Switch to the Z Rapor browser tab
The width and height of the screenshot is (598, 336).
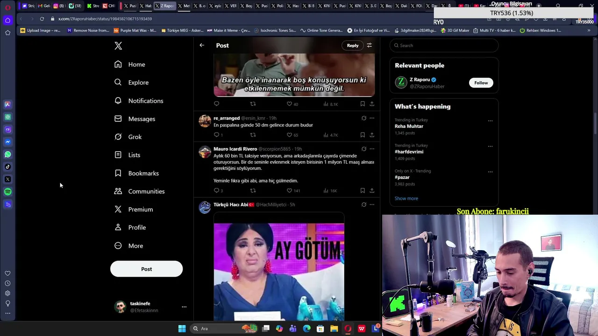pyautogui.click(x=164, y=6)
